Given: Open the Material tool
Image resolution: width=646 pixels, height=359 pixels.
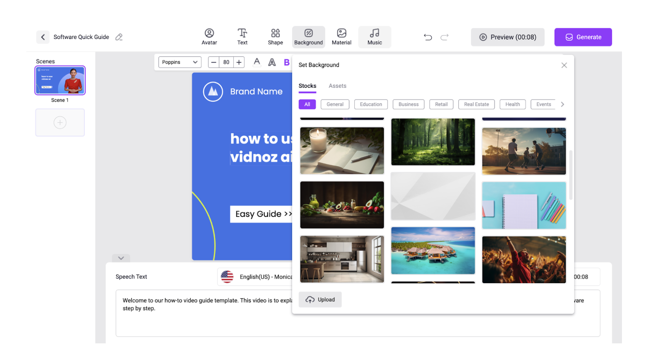Looking at the screenshot, I should tap(341, 37).
